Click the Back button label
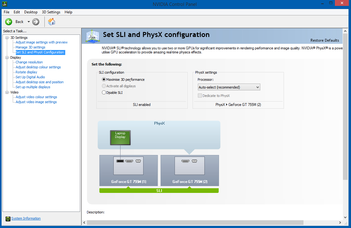 point(20,22)
